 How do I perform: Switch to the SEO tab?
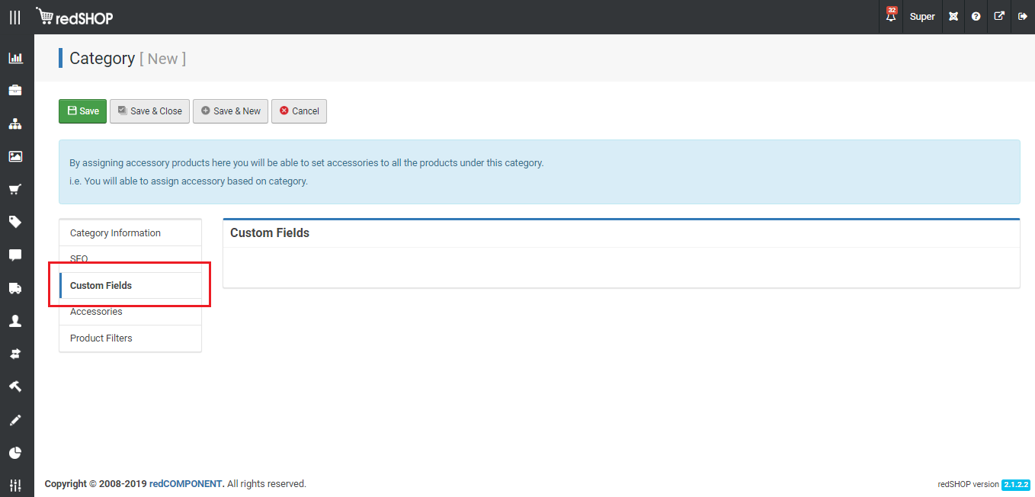[130, 259]
